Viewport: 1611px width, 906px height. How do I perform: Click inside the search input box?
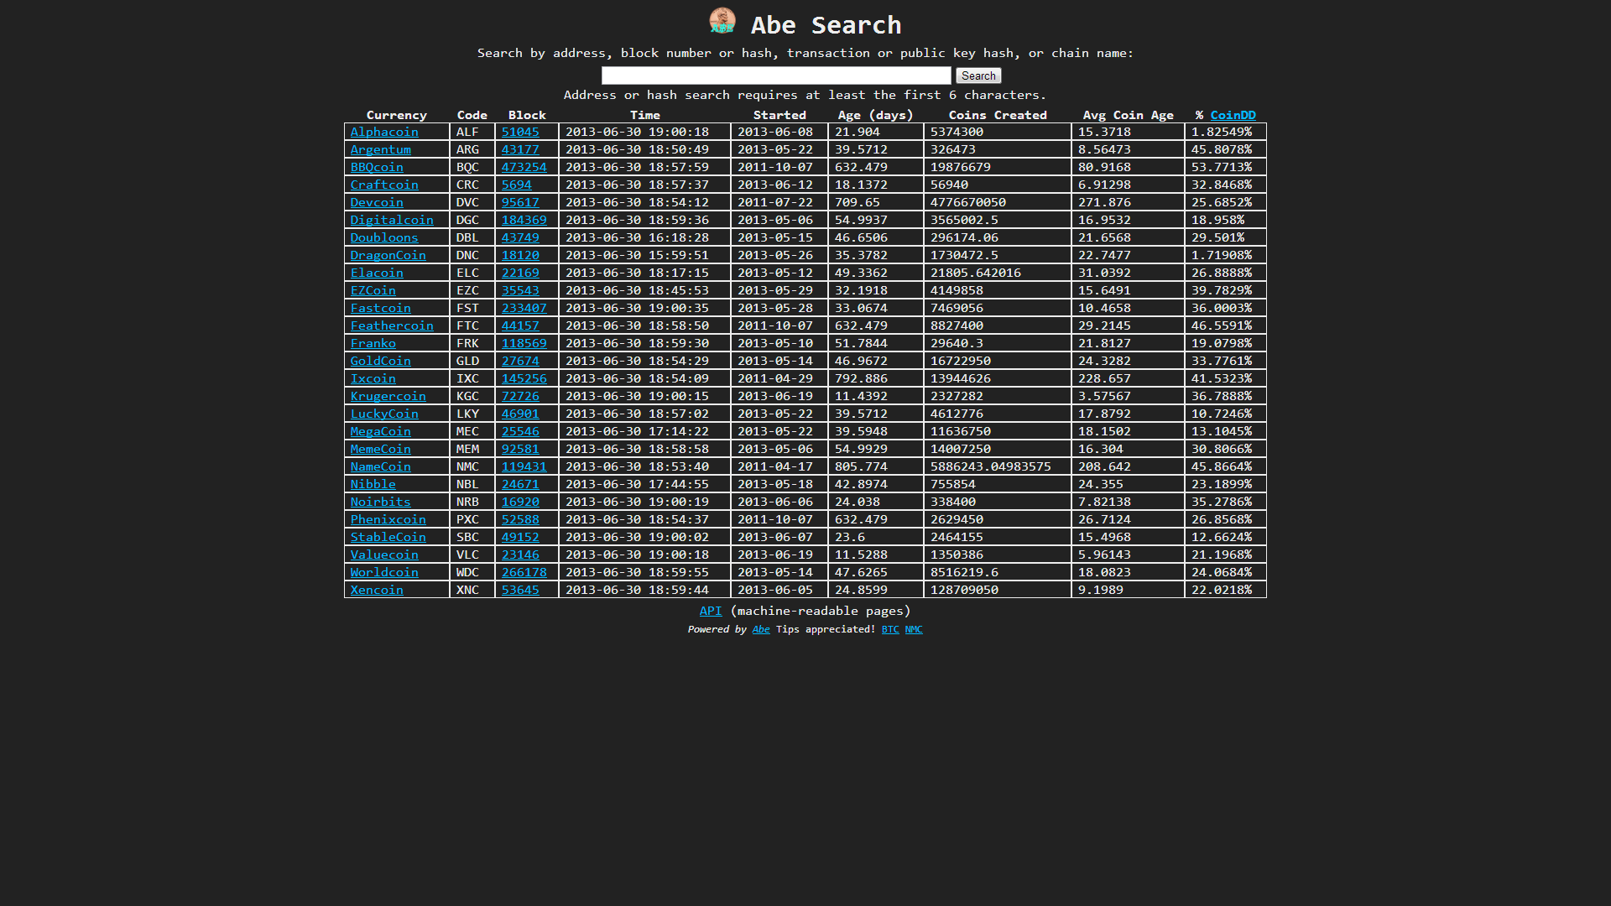[775, 75]
